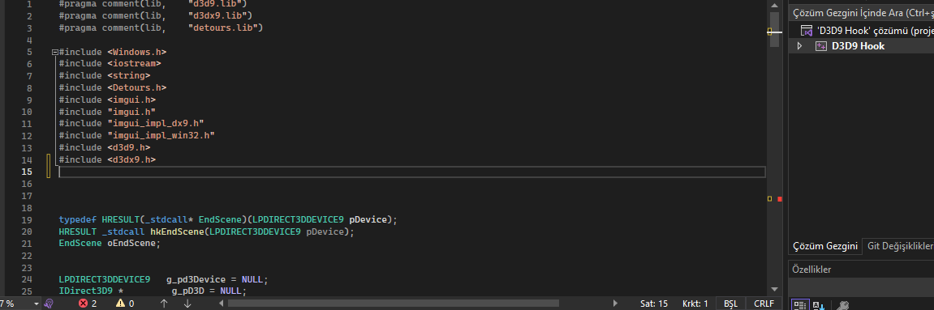Image resolution: width=934 pixels, height=310 pixels.
Task: Click the solution icon beside 'D3D9 Hook' çözümü
Action: click(807, 30)
